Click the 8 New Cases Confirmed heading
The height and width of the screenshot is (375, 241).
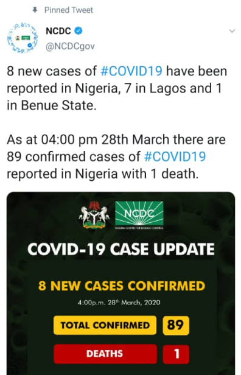click(122, 286)
